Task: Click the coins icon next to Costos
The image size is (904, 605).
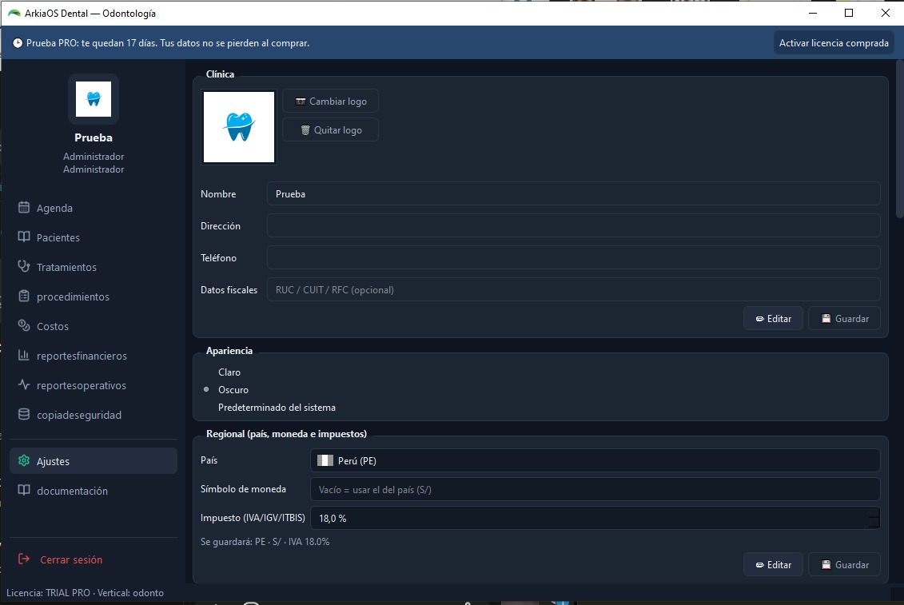Action: (x=24, y=326)
